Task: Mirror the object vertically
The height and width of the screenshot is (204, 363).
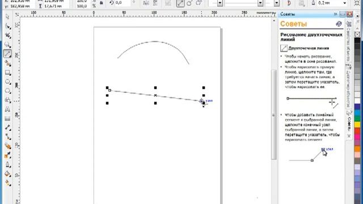Action: coord(155,3)
